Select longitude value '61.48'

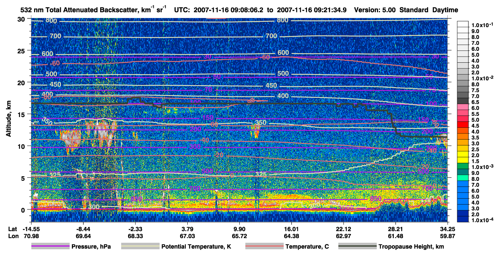coord(396,236)
